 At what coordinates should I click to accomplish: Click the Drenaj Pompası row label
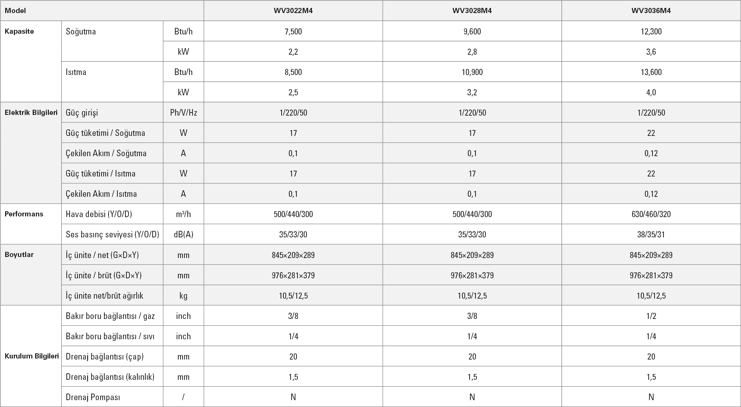93,397
